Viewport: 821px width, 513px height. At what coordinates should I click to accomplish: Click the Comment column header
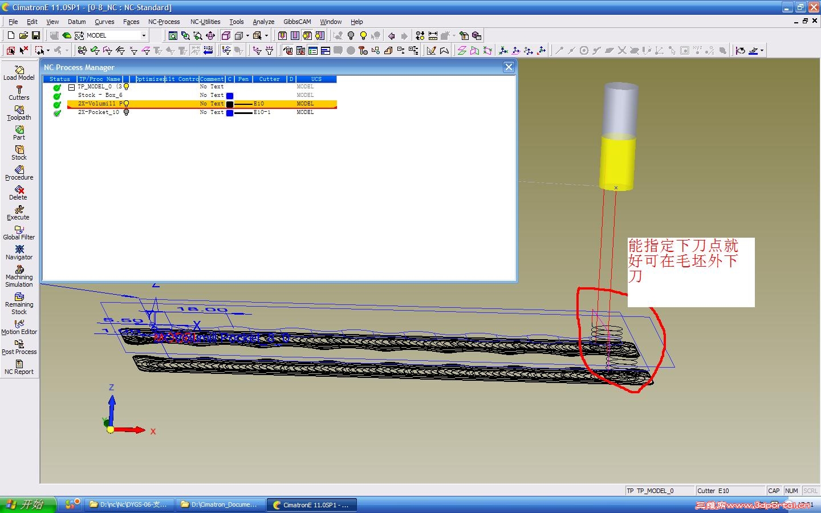(x=212, y=79)
